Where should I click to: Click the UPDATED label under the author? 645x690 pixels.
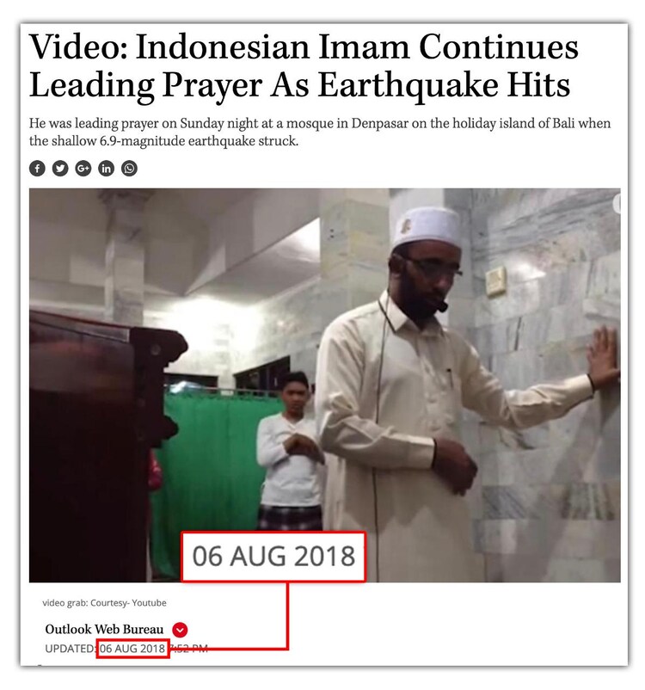pyautogui.click(x=71, y=649)
